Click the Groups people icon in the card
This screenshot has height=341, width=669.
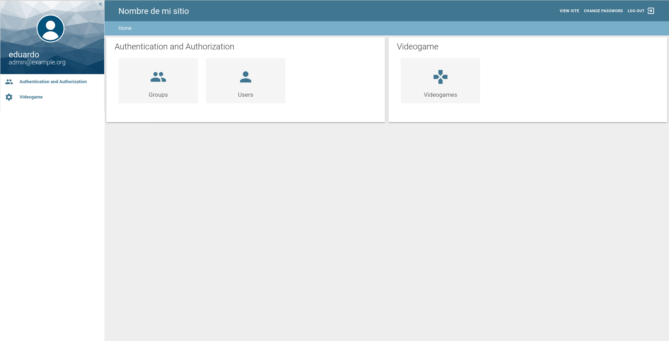click(x=158, y=77)
